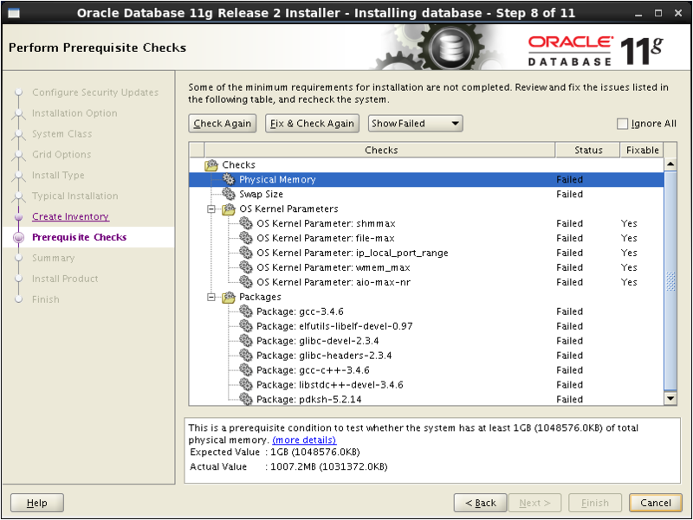This screenshot has height=520, width=693.
Task: Click the checks list scroll up arrow
Action: coord(670,164)
